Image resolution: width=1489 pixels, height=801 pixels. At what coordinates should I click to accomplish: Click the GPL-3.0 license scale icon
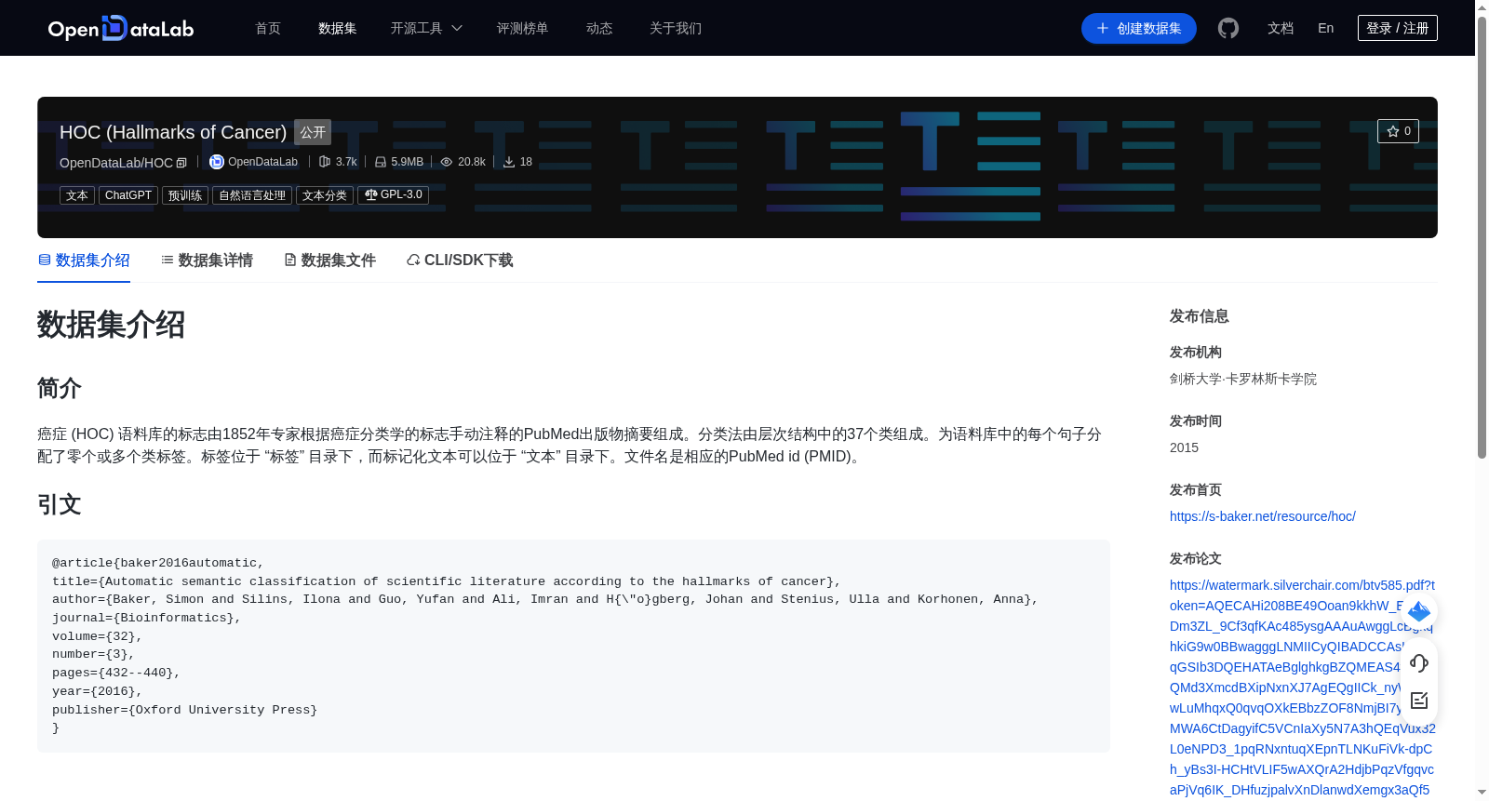[x=370, y=194]
